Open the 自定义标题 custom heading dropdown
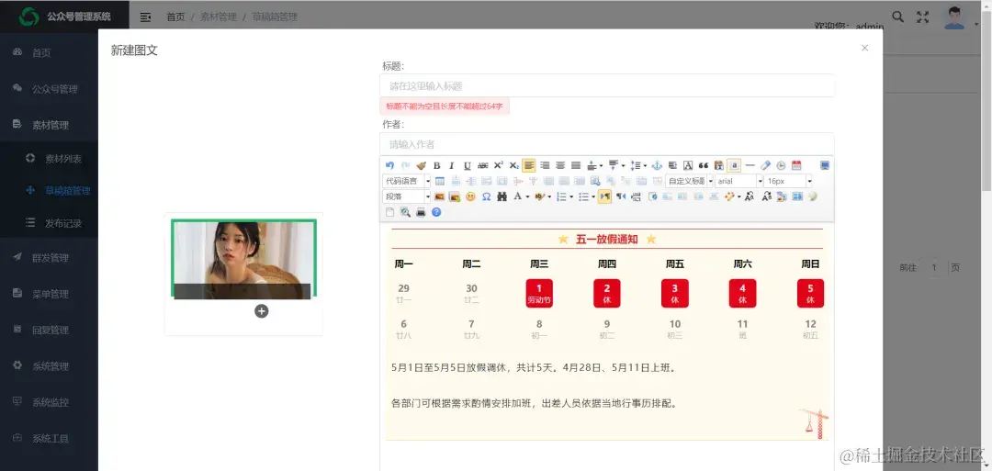The height and width of the screenshot is (471, 992). (690, 182)
